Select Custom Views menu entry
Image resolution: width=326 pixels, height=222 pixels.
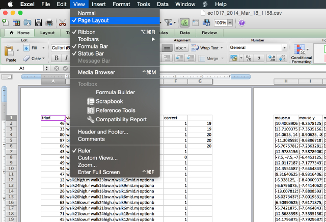click(115, 158)
